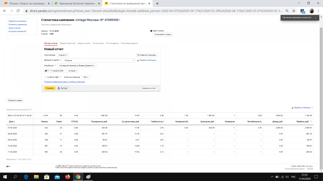Open the 'история' period dropdown

coord(73,71)
